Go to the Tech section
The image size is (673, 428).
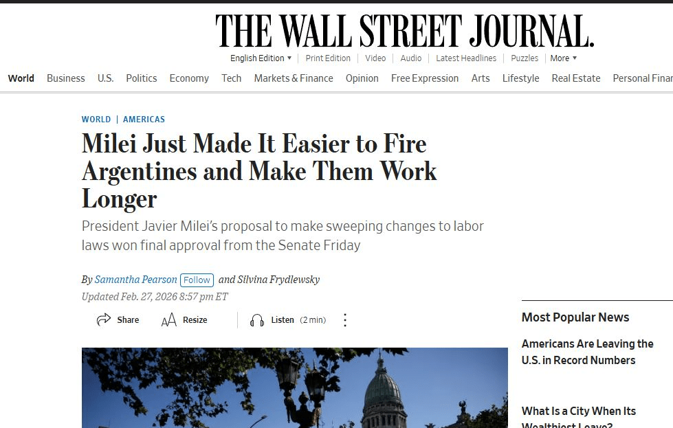(232, 78)
